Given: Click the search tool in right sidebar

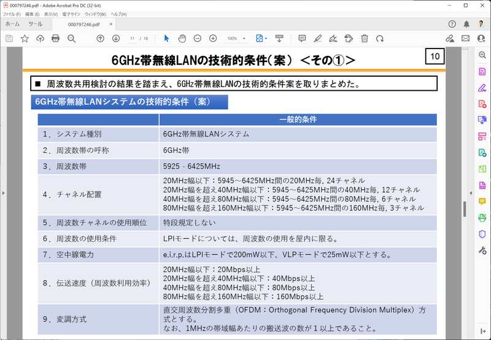Looking at the screenshot, I should tap(482, 55).
